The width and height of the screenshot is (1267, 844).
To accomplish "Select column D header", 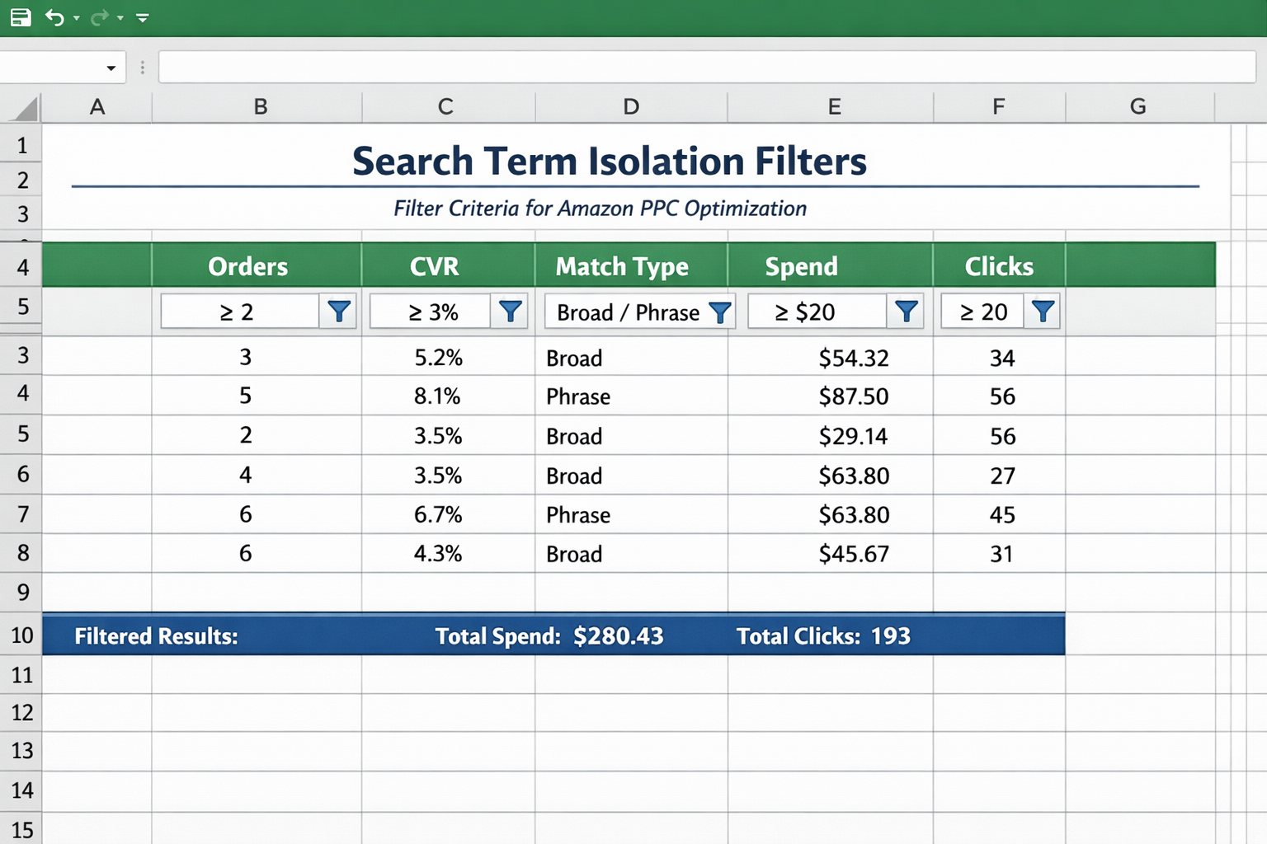I will [631, 106].
